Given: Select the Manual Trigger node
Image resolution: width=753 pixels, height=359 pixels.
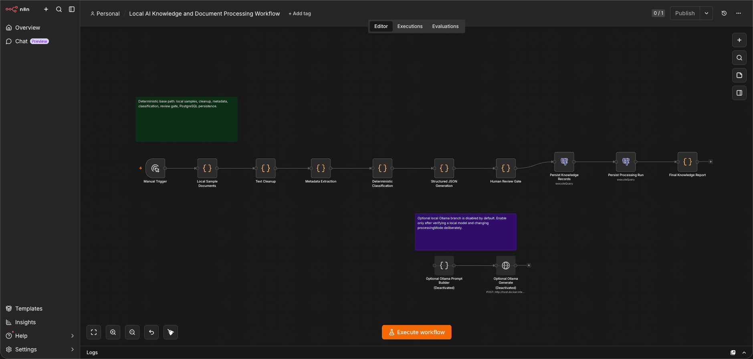Looking at the screenshot, I should [155, 168].
